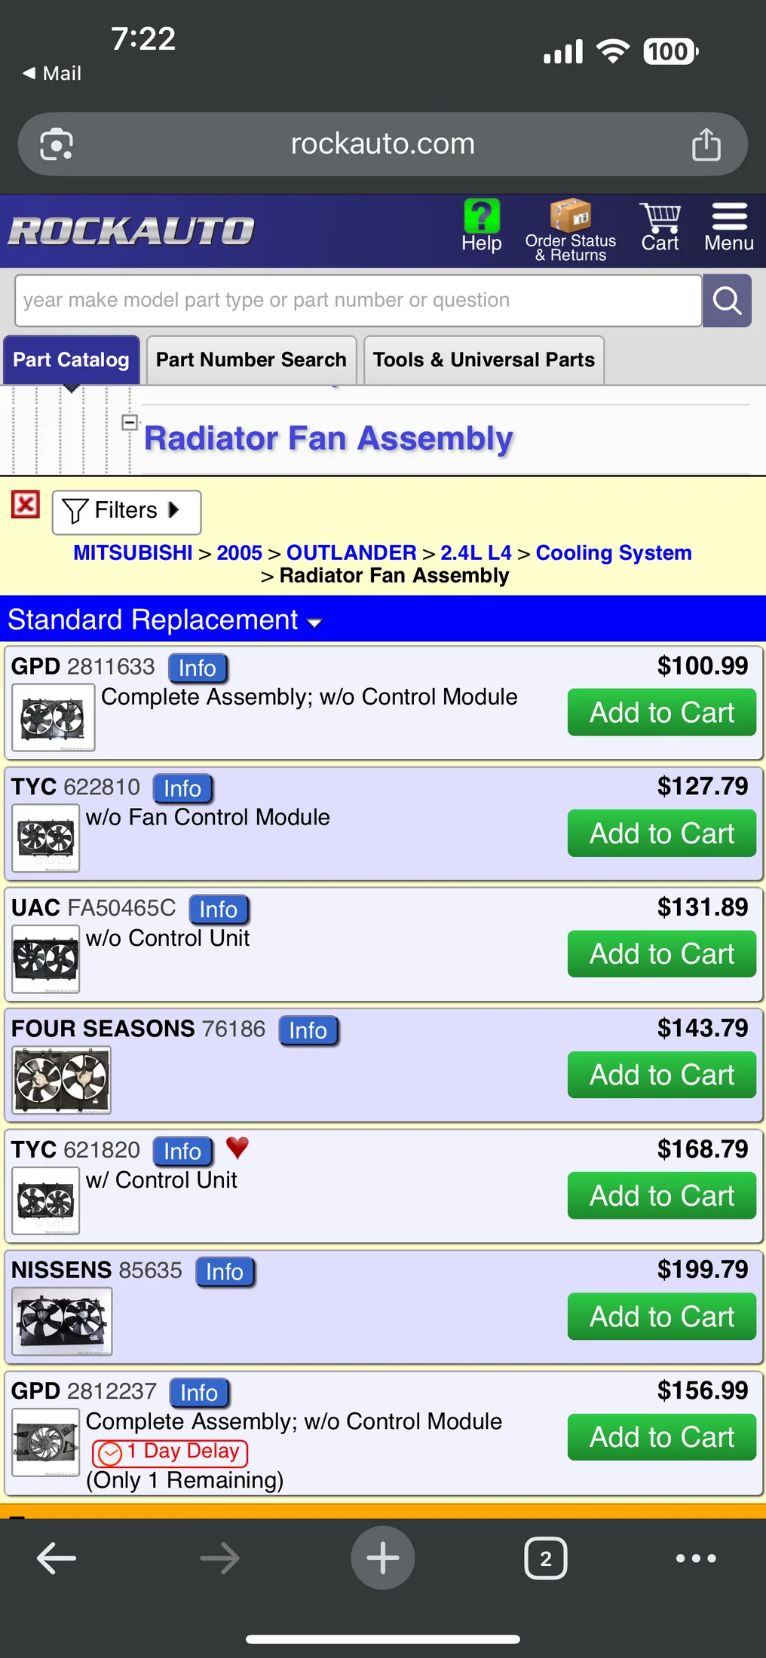Screen dimensions: 766x1658
Task: Close filter bar with red X box
Action: pos(26,504)
